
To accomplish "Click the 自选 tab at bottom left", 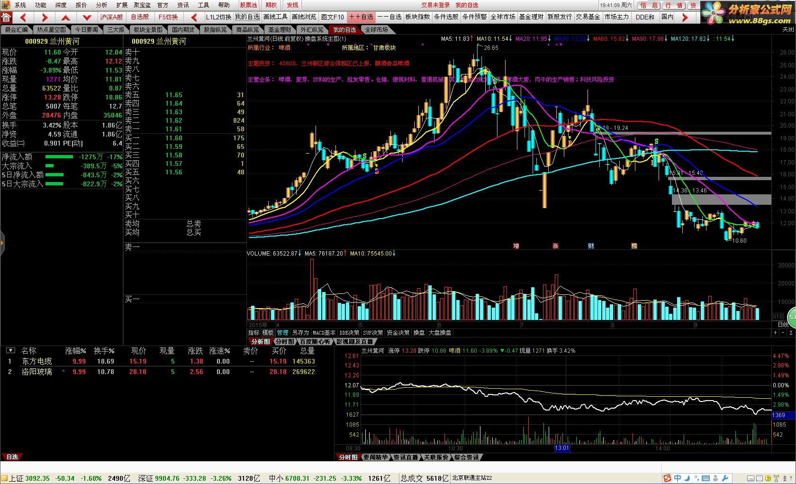I will [x=12, y=457].
